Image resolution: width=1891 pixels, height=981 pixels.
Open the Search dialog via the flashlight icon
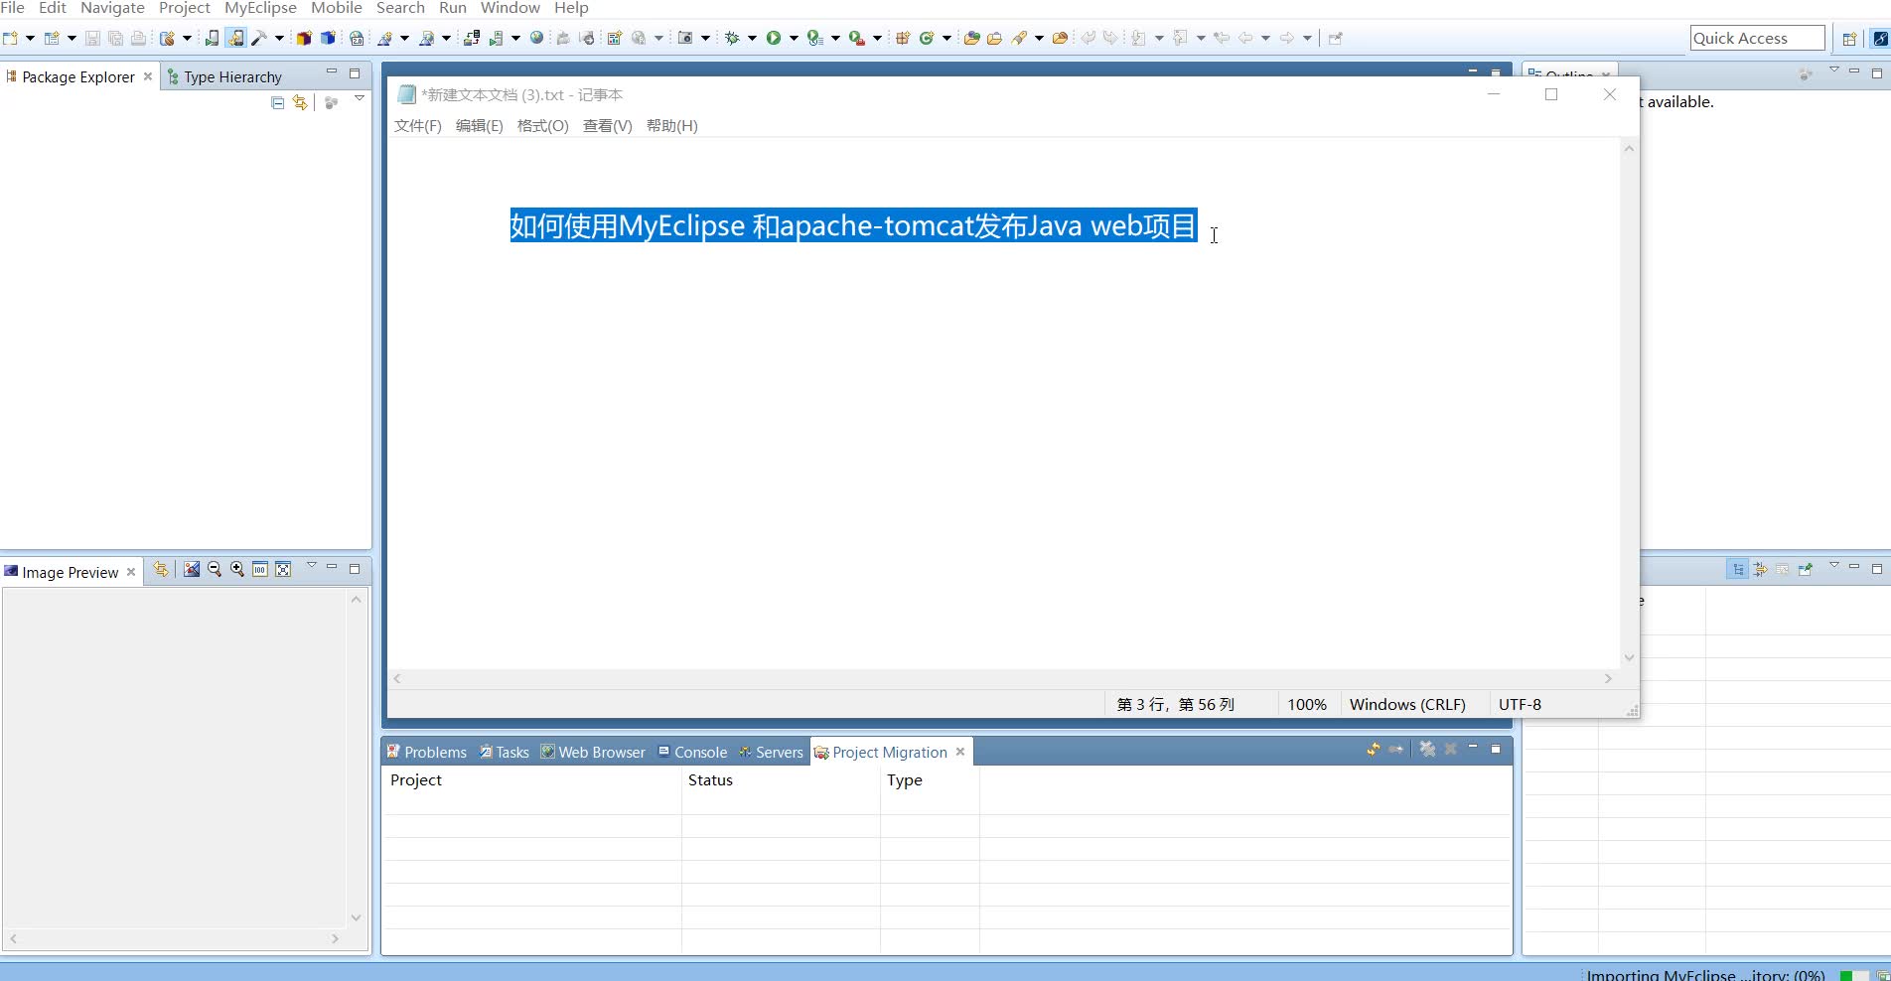coord(1022,38)
